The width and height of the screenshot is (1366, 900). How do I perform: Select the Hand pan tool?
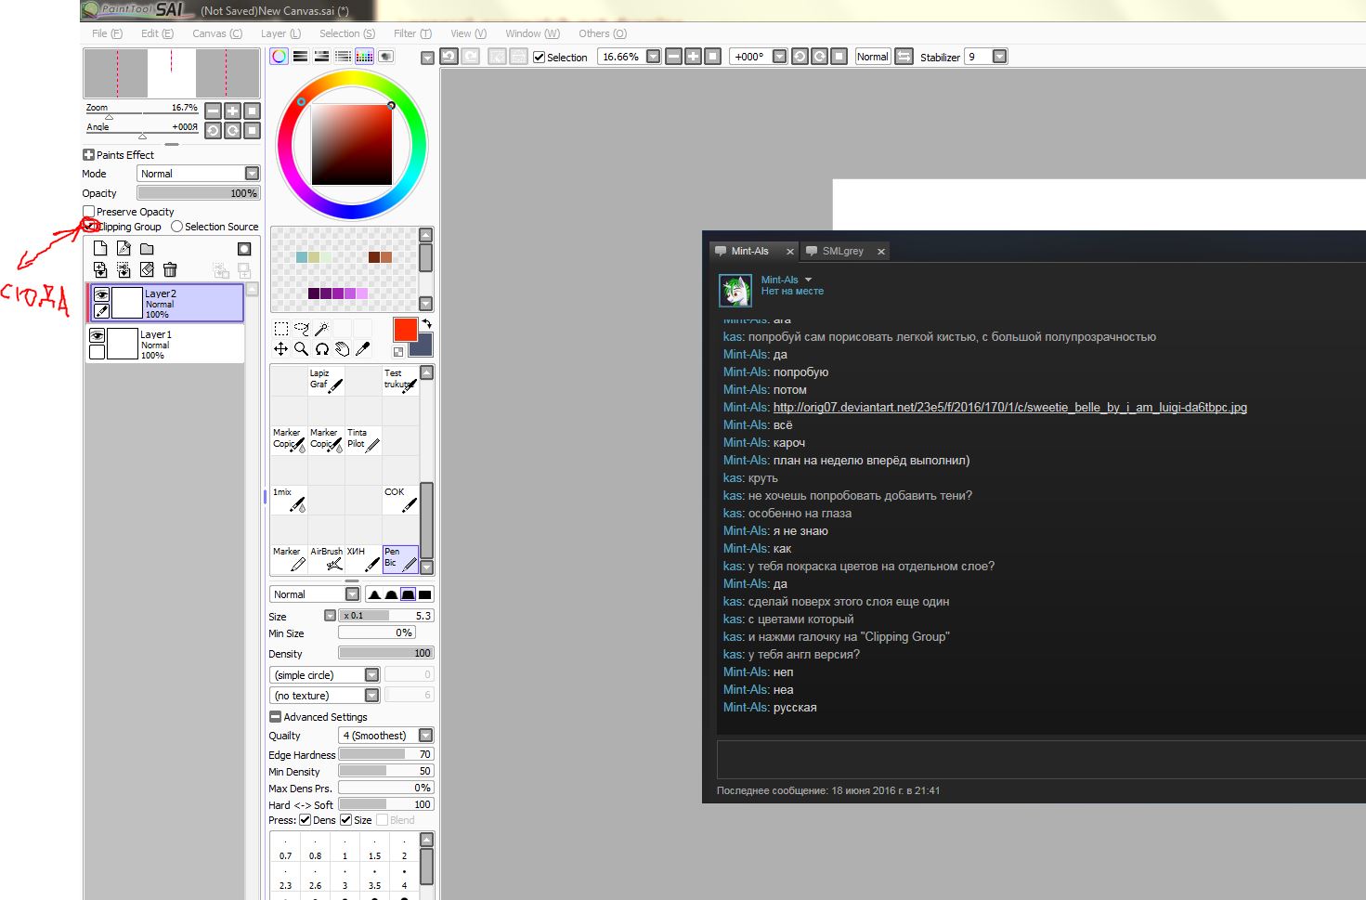pyautogui.click(x=342, y=349)
